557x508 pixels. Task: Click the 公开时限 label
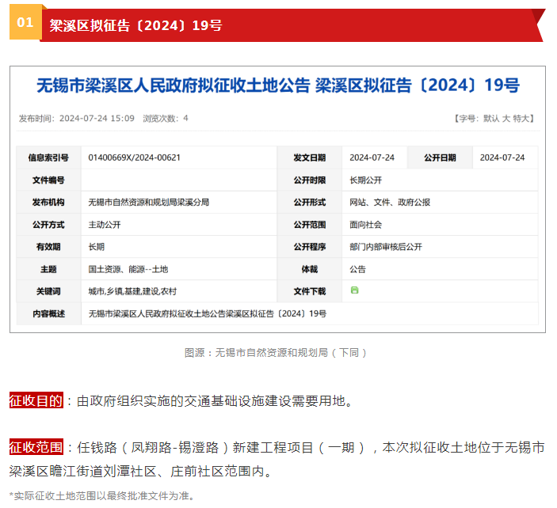(x=310, y=180)
